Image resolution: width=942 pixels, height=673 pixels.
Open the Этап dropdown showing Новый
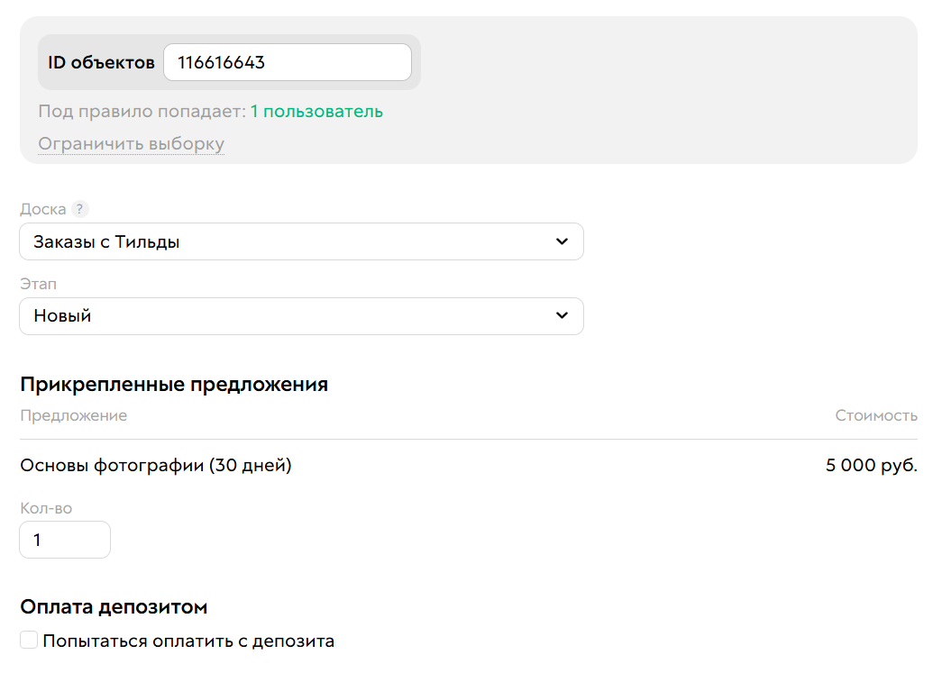pos(301,315)
